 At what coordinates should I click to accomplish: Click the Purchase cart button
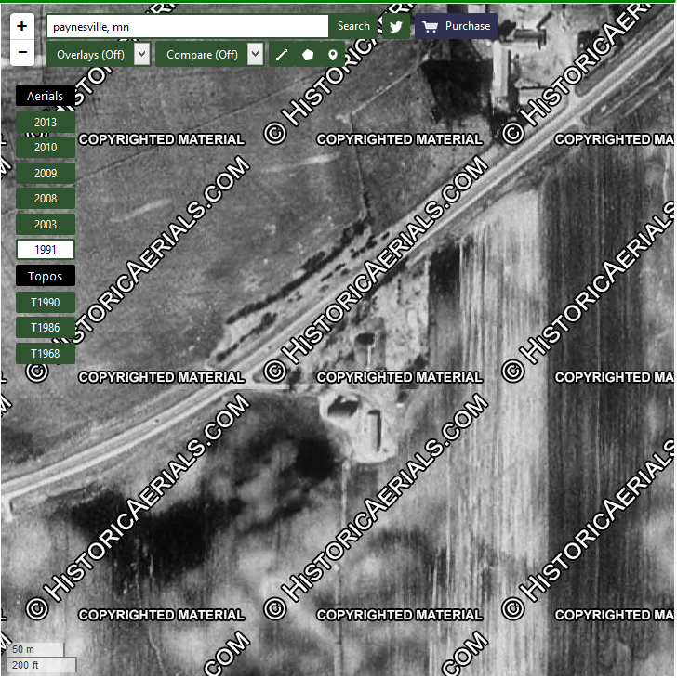coord(456,26)
